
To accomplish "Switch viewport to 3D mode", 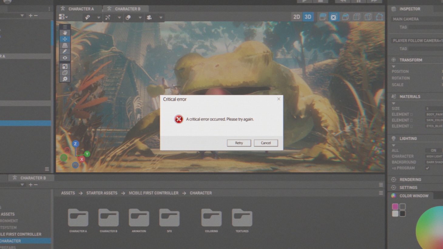I will pyautogui.click(x=308, y=17).
